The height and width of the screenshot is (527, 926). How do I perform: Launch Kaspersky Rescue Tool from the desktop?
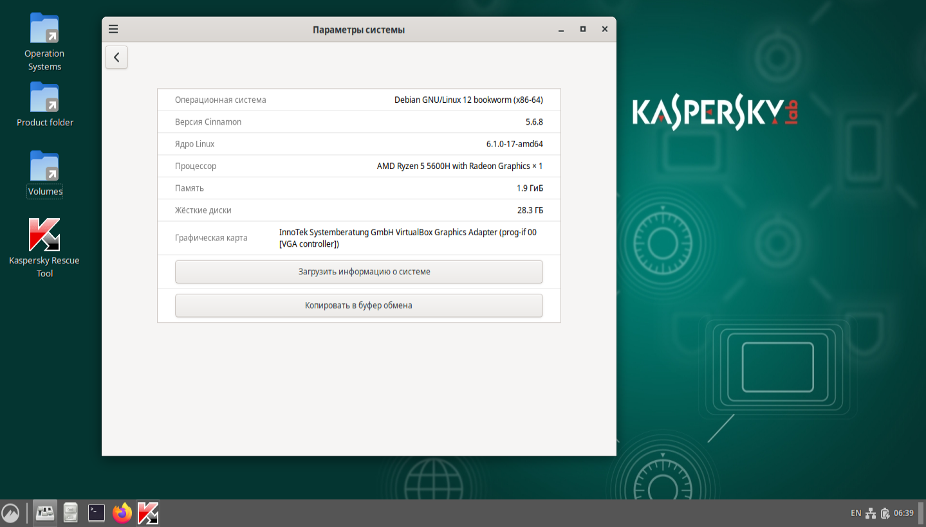pyautogui.click(x=44, y=248)
